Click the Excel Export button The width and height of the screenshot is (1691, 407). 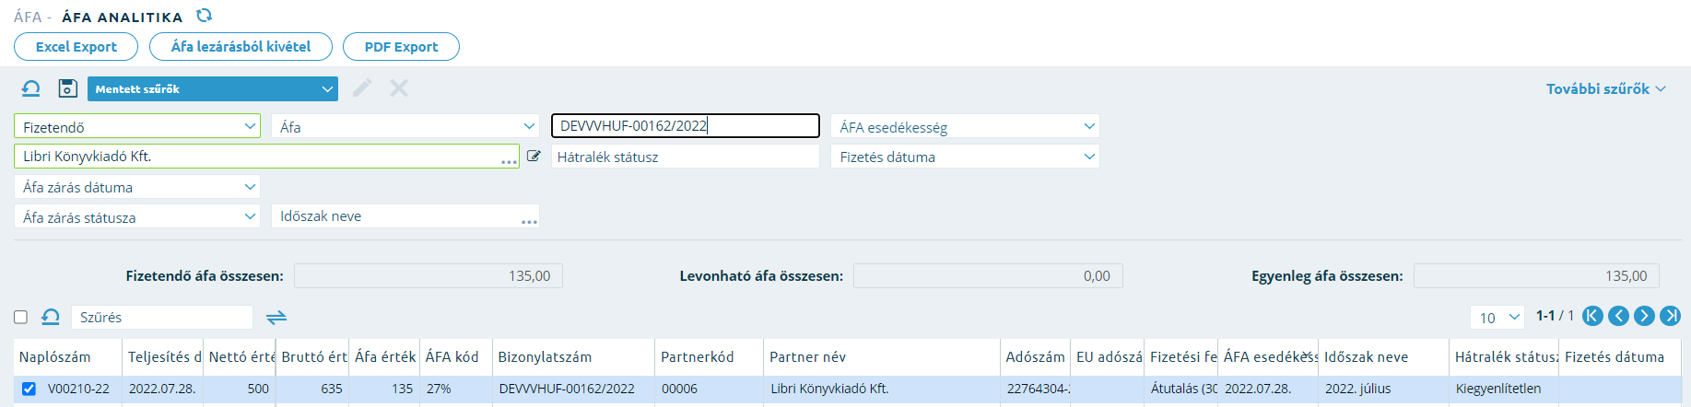(x=76, y=47)
